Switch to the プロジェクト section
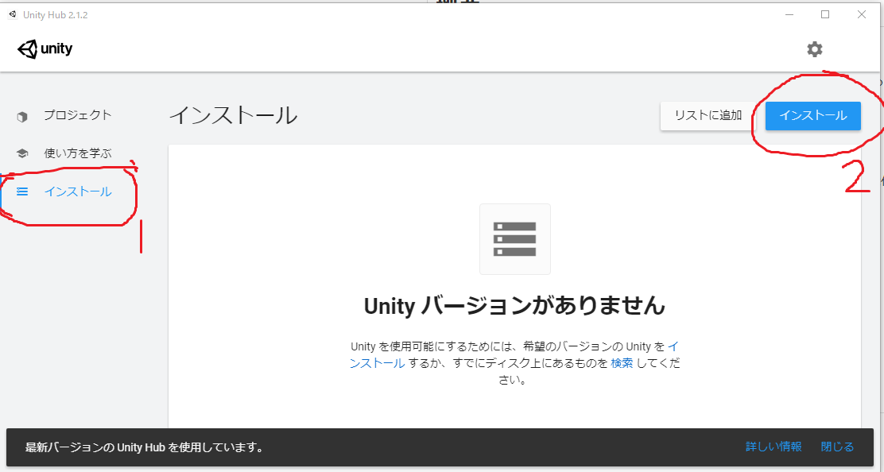The height and width of the screenshot is (472, 884). coord(79,115)
